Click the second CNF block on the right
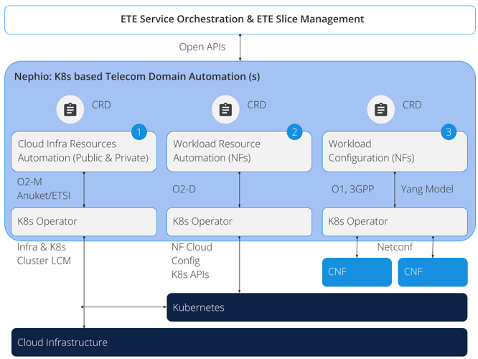This screenshot has height=359, width=478. (x=433, y=272)
